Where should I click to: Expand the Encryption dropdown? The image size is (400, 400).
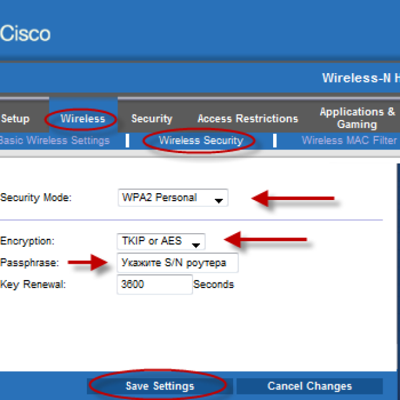tap(161, 241)
